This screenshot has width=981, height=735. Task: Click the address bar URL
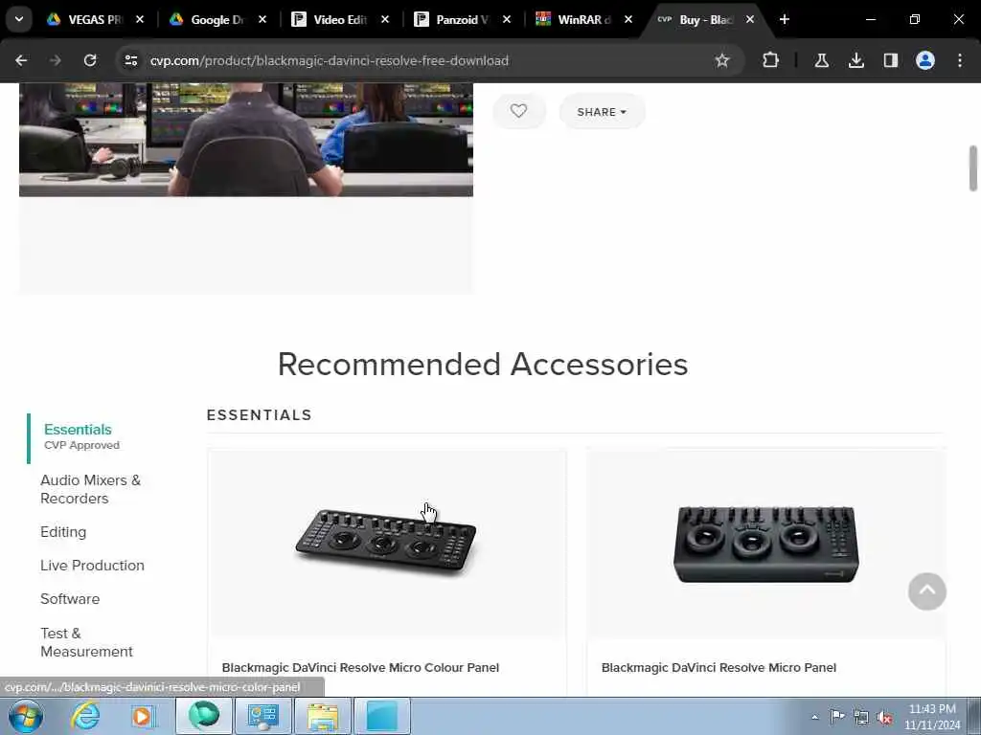pos(330,60)
